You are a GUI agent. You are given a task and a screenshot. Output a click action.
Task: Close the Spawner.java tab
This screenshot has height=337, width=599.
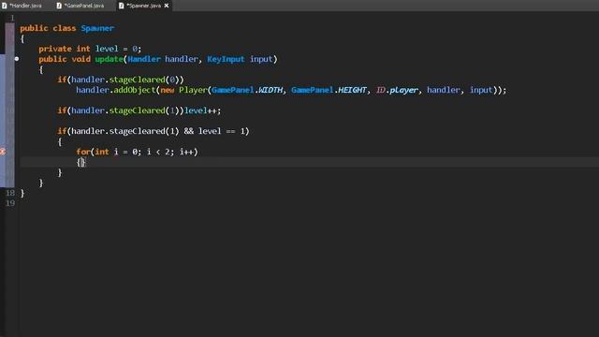tap(167, 6)
